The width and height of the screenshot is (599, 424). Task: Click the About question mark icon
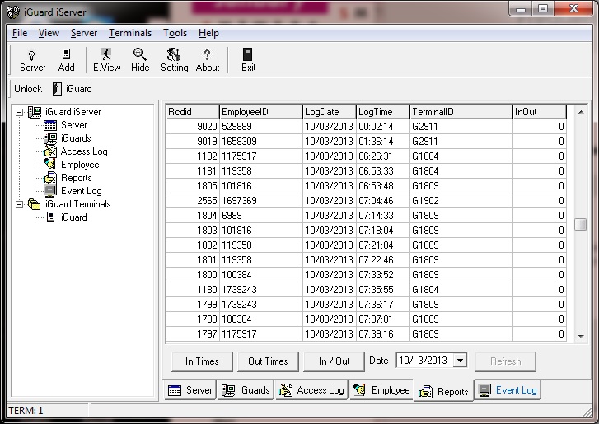(x=207, y=54)
